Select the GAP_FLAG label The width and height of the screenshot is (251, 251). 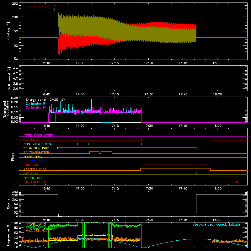(x=31, y=140)
